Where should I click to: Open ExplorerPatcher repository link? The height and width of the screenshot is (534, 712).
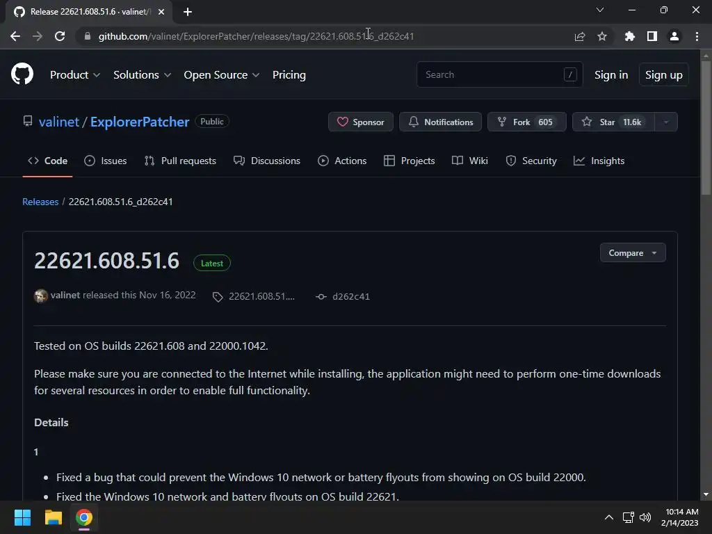[139, 122]
